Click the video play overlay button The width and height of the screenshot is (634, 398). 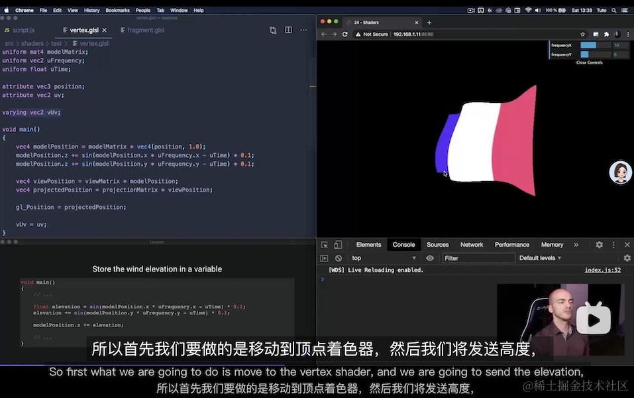point(593,320)
